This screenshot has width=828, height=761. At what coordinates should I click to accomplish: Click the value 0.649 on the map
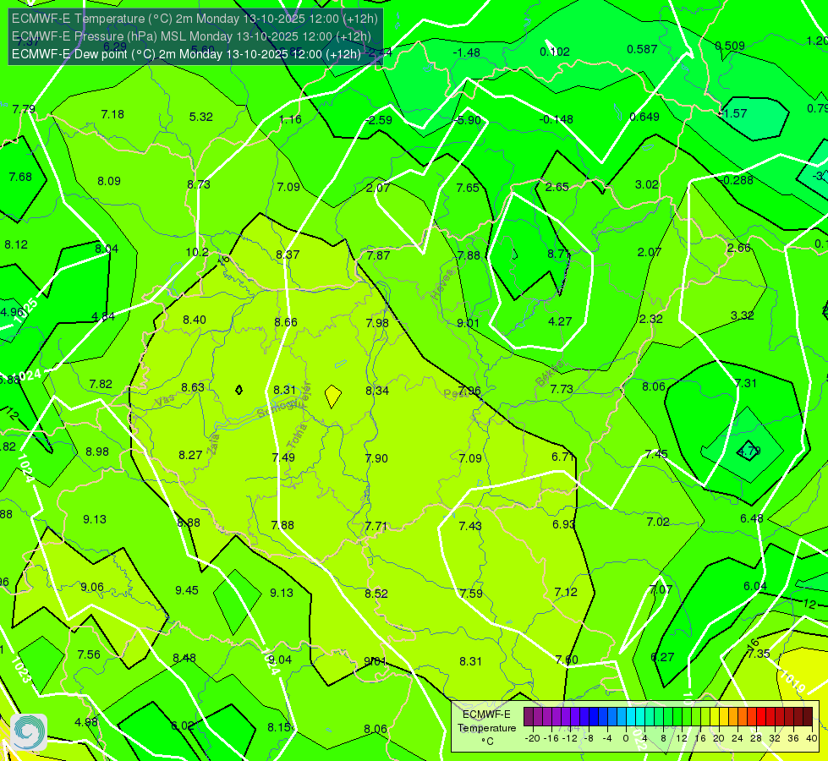coord(644,117)
